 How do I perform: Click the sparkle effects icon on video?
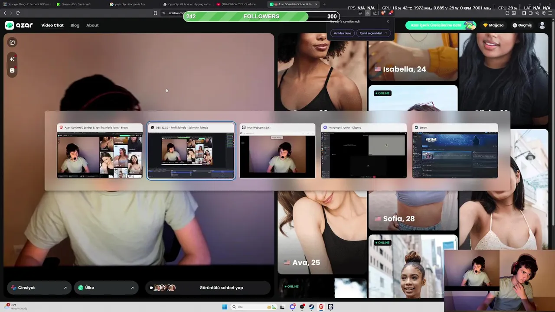tap(12, 59)
